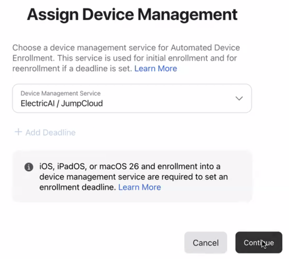
Task: Click the Device Management Service field label
Action: pos(60,93)
